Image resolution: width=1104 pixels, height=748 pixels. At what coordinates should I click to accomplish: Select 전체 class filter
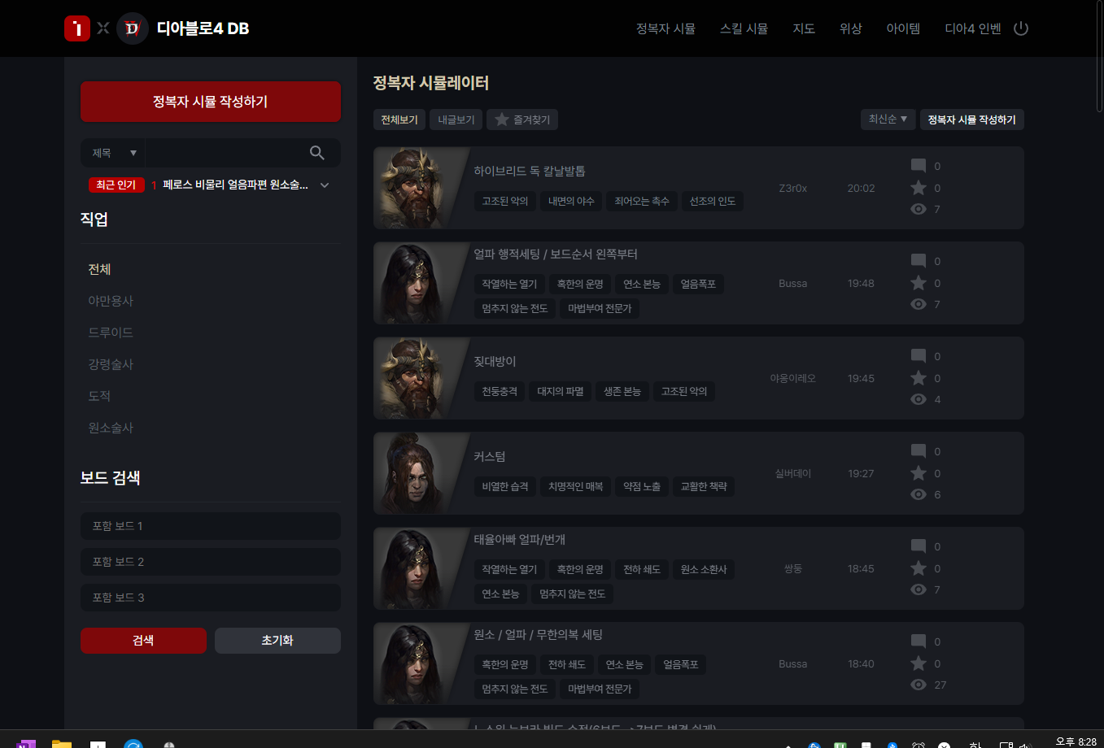tap(99, 269)
